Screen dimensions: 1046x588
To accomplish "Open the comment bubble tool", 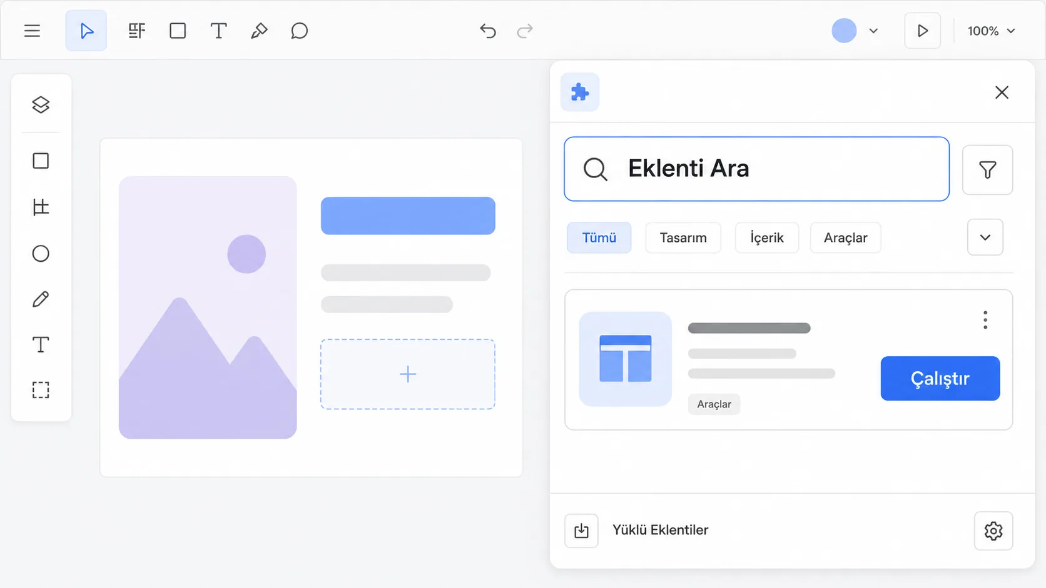I will pyautogui.click(x=300, y=31).
